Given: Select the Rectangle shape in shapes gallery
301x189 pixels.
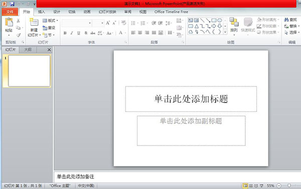Looking at the screenshot, I should pyautogui.click(x=214, y=20).
